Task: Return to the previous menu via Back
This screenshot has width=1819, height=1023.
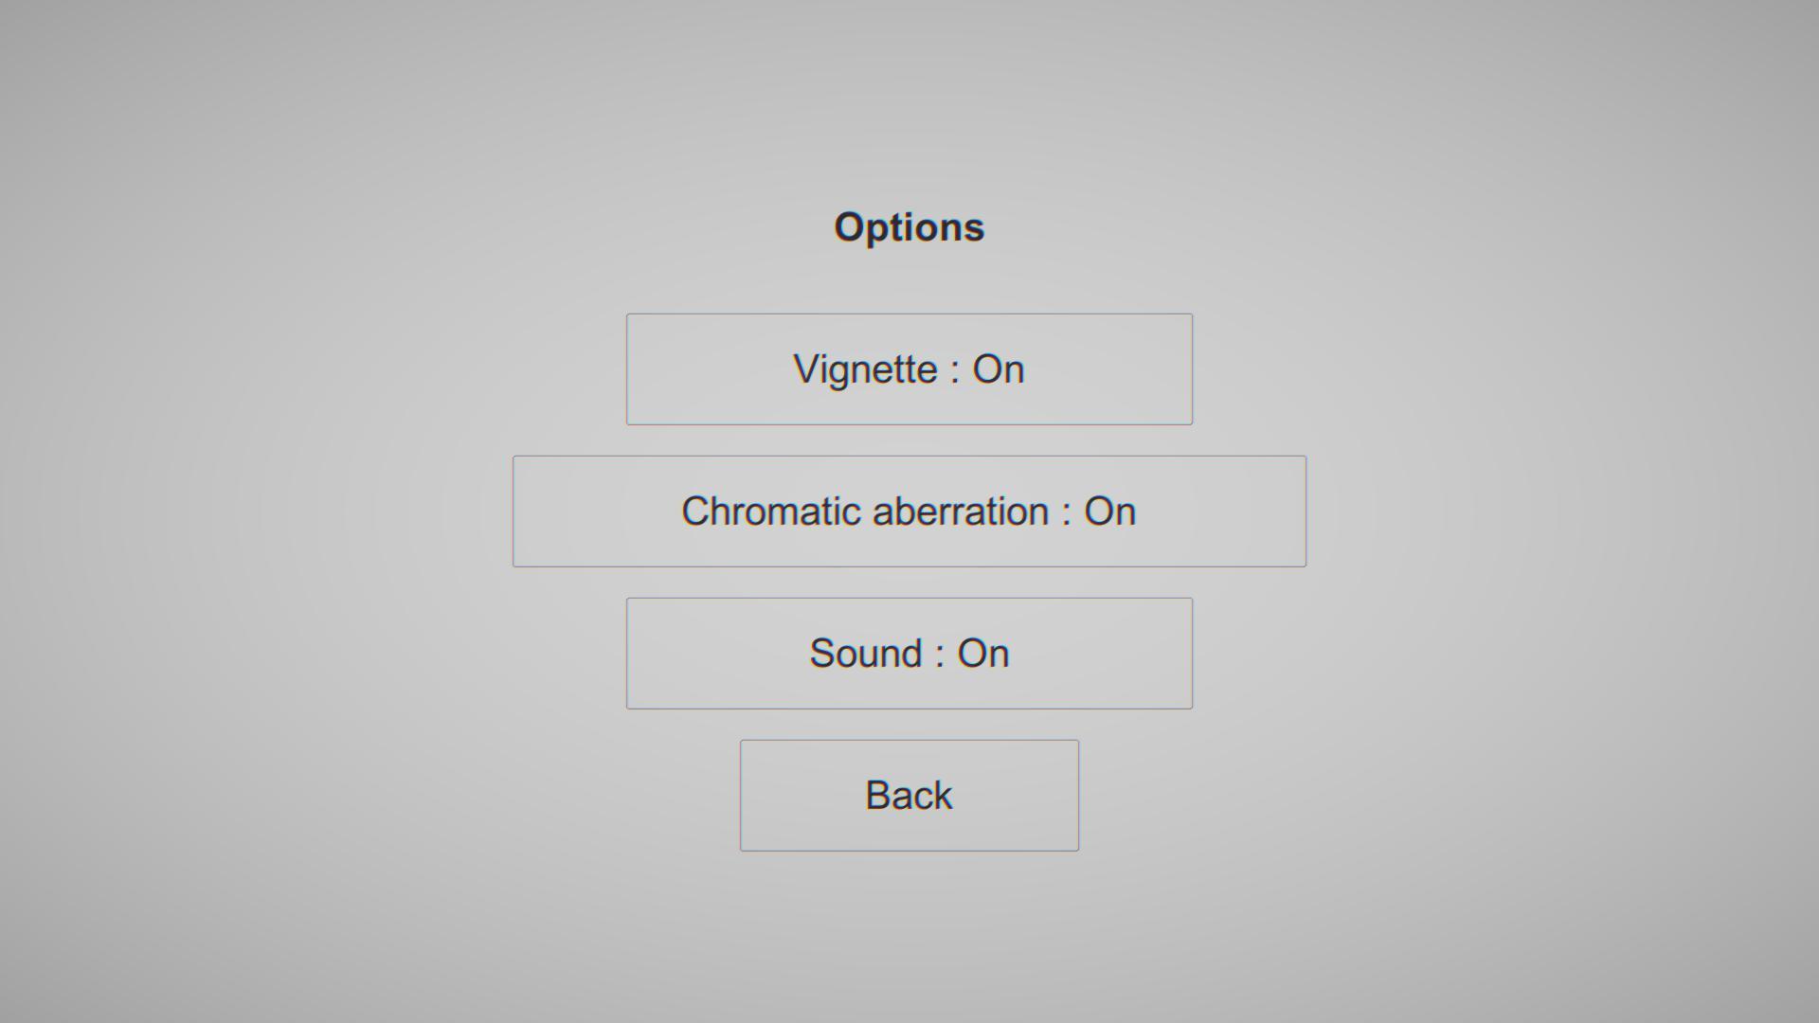Action: pos(909,796)
